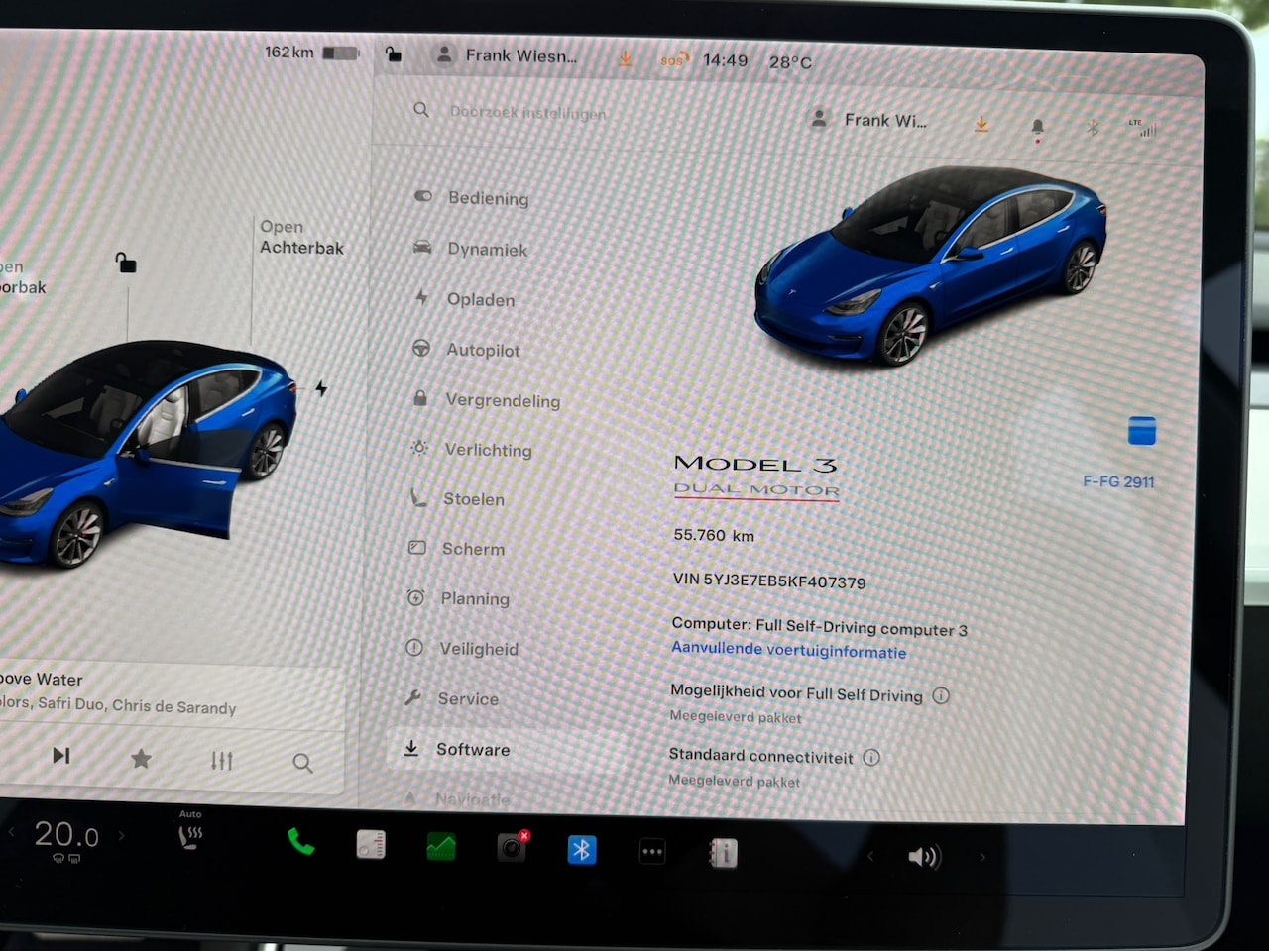Decrease cabin temperature with the left arrow

point(12,832)
